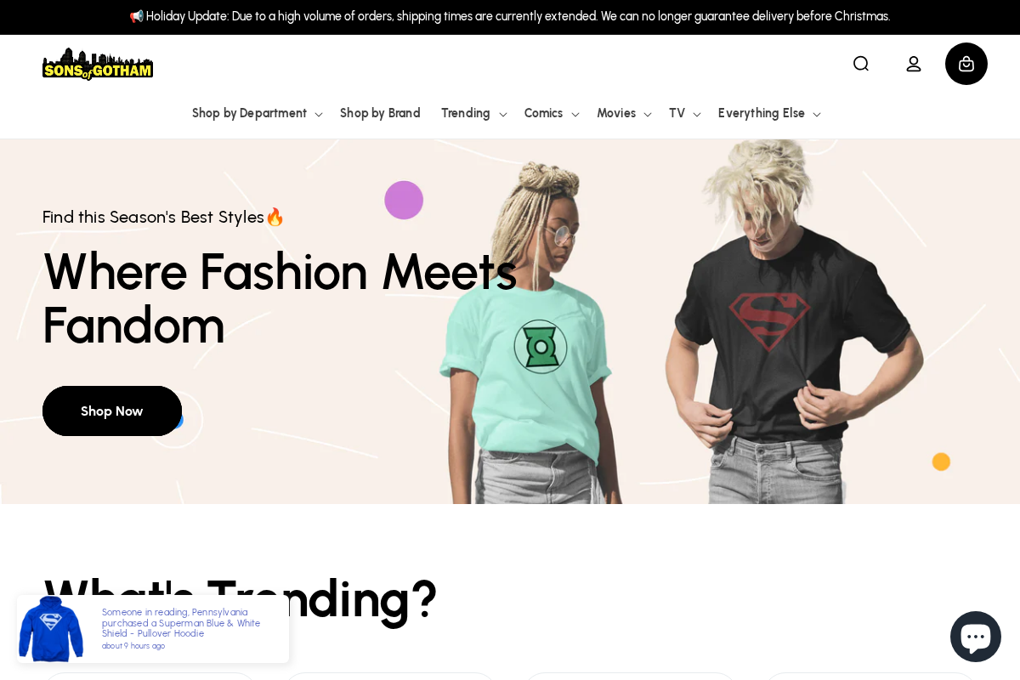Expand Shop by Department chevron

point(319,115)
